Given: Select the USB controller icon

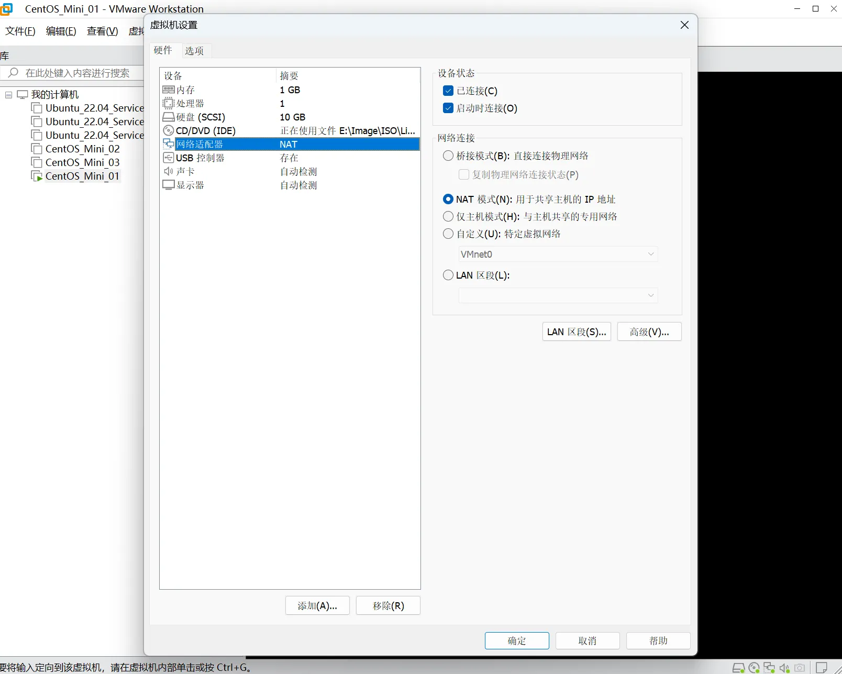Looking at the screenshot, I should (x=169, y=158).
